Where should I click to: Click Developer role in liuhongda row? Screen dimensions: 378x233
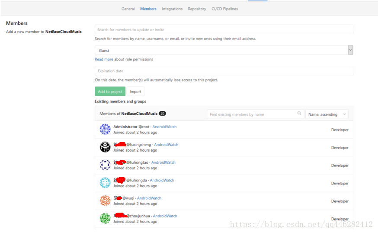coord(340,184)
